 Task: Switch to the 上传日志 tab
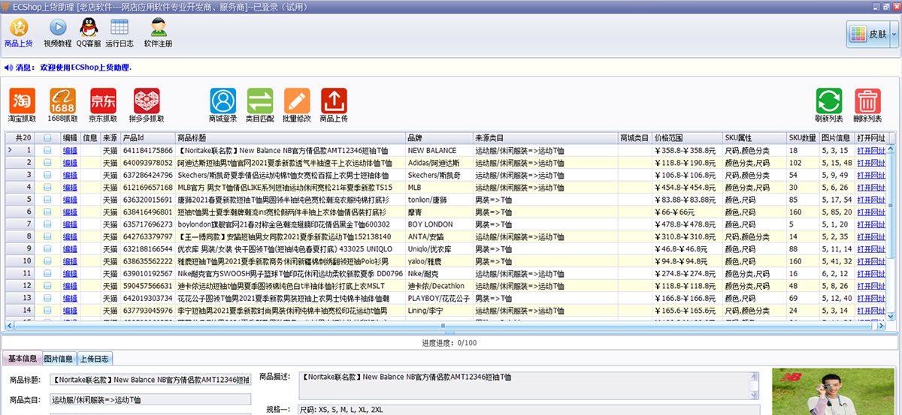tap(94, 358)
